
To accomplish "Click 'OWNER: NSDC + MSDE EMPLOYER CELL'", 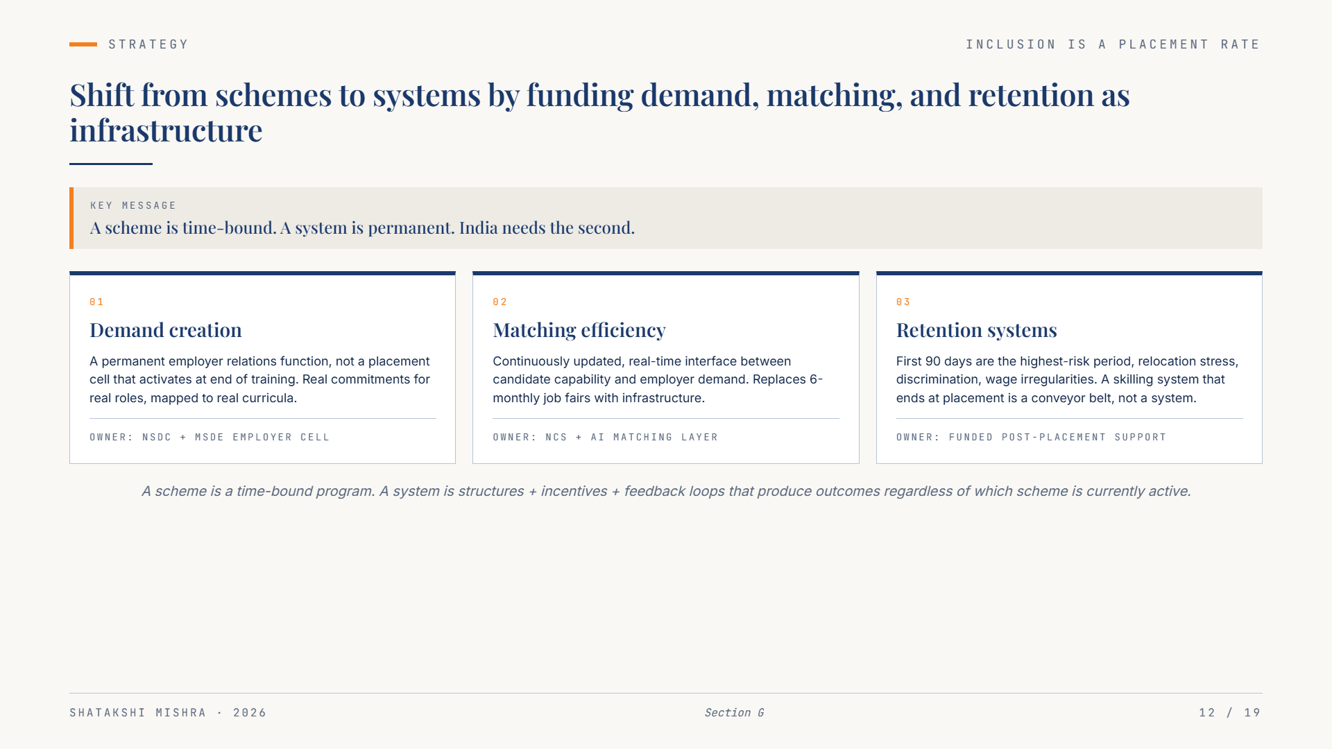I will (210, 437).
